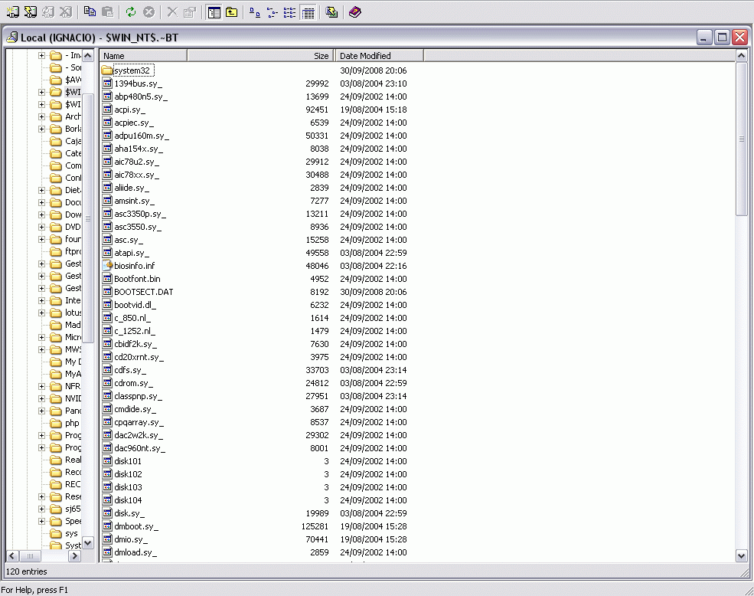The height and width of the screenshot is (596, 754).
Task: Switch to details view
Action: 308,12
